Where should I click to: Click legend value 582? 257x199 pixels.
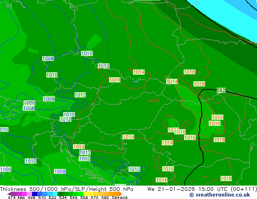[x=105, y=197]
